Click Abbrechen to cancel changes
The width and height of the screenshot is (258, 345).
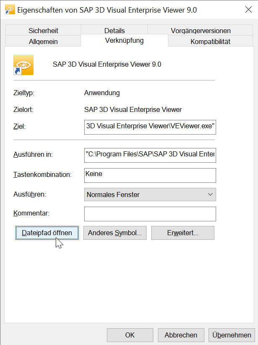tap(181, 335)
